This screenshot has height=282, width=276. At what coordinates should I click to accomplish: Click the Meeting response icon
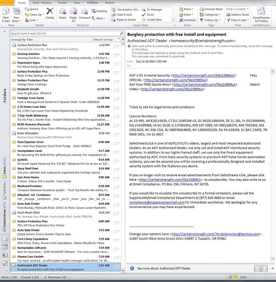tap(93, 11)
